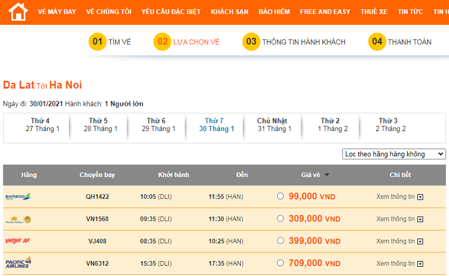Viewport: 449px width, 276px height.
Task: Expand Xem thông tin for flight VN6312
Action: [x=400, y=263]
